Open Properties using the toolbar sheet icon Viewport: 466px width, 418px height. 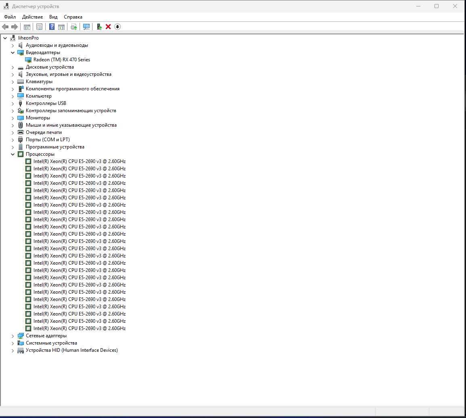39,27
